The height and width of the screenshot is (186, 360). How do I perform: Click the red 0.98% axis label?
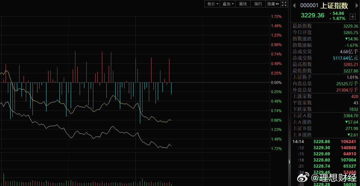276,45
